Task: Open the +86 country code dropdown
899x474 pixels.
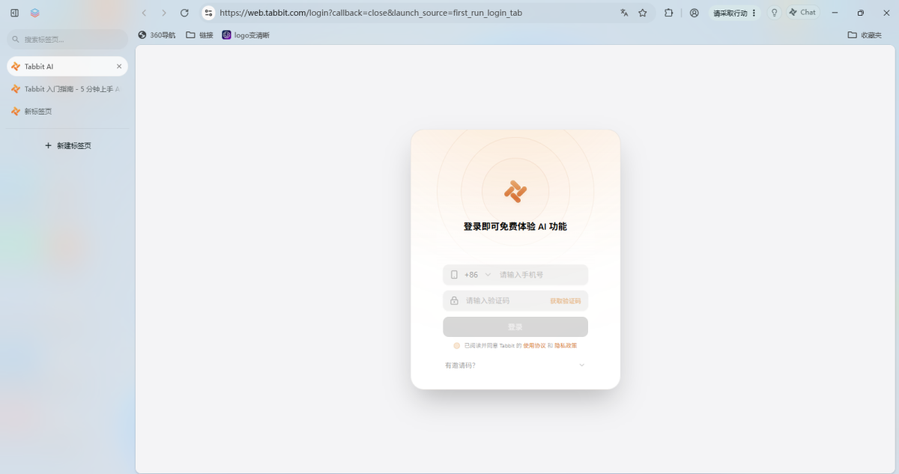Action: pyautogui.click(x=477, y=275)
